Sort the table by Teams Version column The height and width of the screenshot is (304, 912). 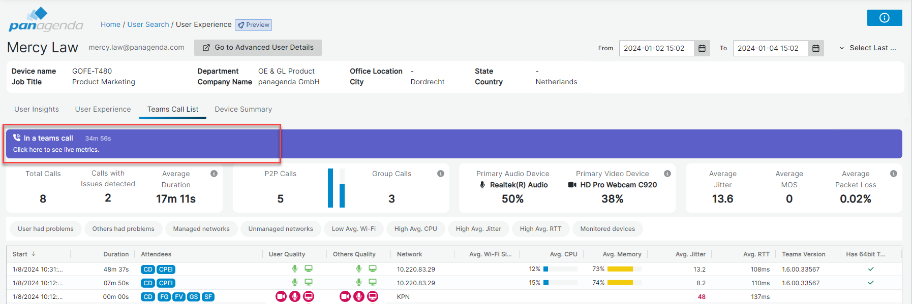coord(804,254)
